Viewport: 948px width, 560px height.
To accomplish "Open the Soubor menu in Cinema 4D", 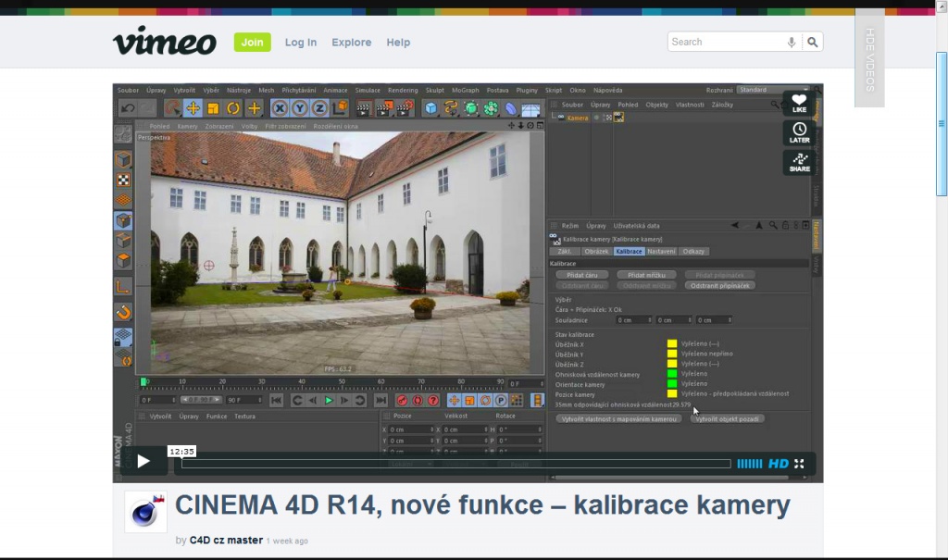I will click(x=128, y=90).
